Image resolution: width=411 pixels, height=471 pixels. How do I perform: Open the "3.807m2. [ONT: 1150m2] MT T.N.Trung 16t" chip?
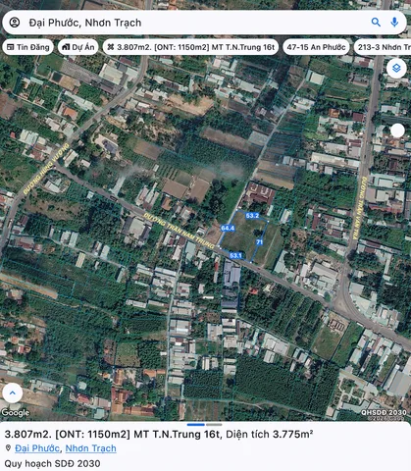190,47
